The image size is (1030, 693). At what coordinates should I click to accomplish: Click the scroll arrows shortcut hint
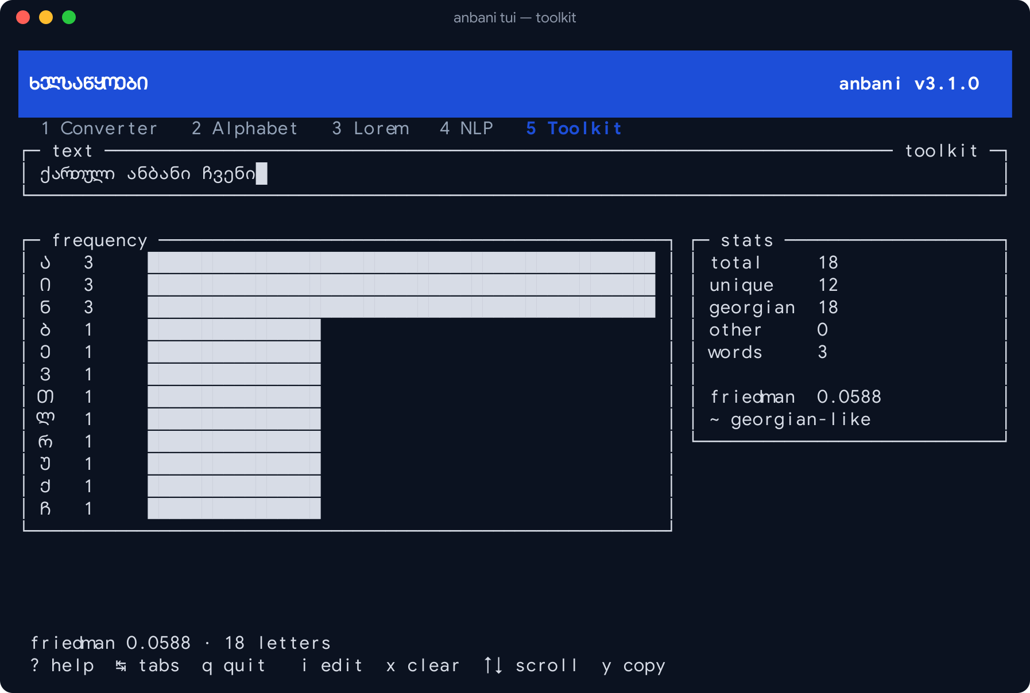tap(531, 665)
